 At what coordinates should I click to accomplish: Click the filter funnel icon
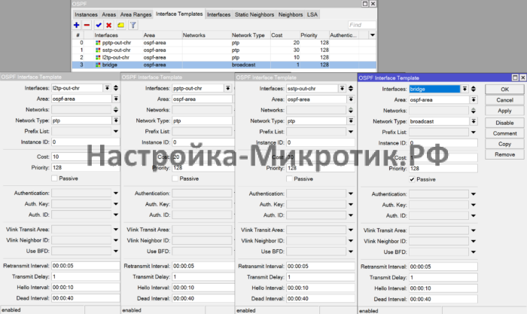[x=133, y=25]
